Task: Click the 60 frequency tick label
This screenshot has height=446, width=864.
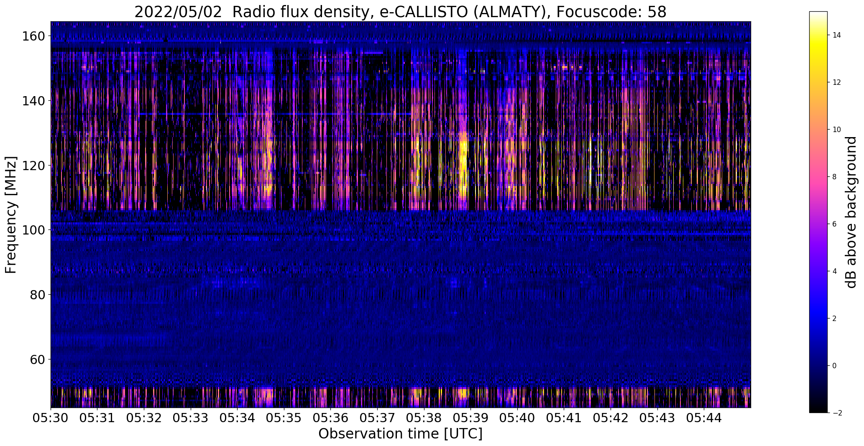Action: pos(37,359)
